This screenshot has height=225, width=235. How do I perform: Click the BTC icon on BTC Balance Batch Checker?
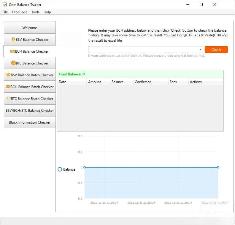8,98
